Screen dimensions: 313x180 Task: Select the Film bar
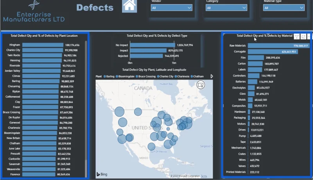click(256, 57)
